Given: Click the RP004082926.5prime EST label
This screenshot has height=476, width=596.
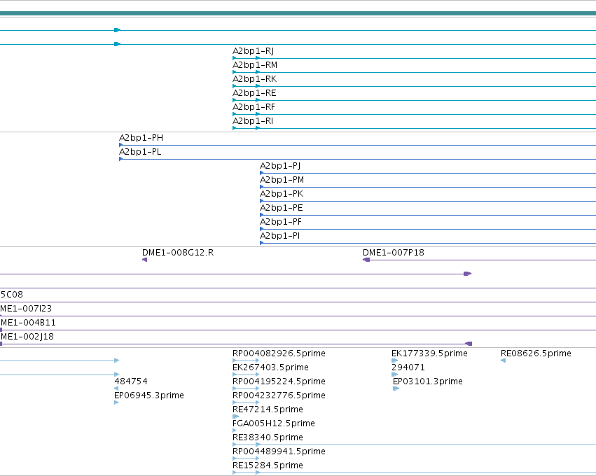Looking at the screenshot, I should [279, 353].
